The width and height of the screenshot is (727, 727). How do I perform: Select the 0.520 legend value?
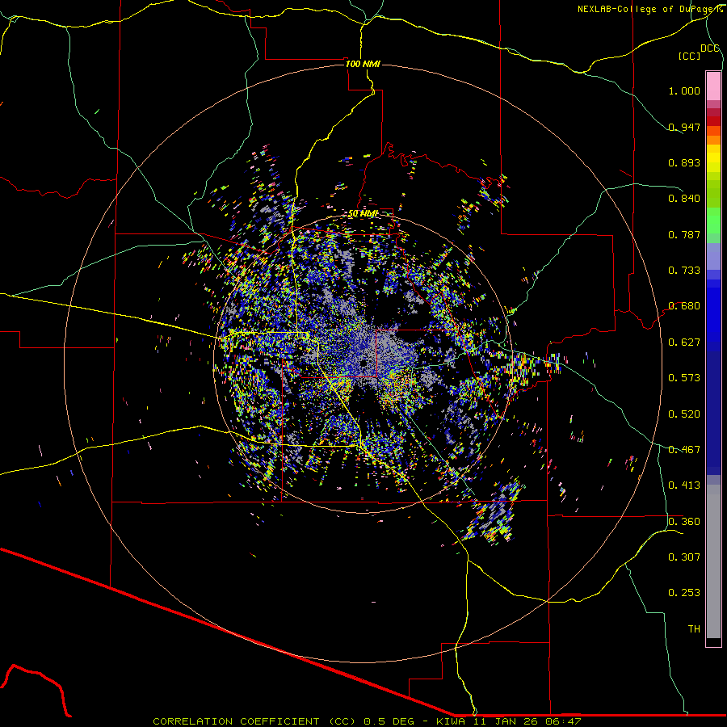tap(684, 414)
